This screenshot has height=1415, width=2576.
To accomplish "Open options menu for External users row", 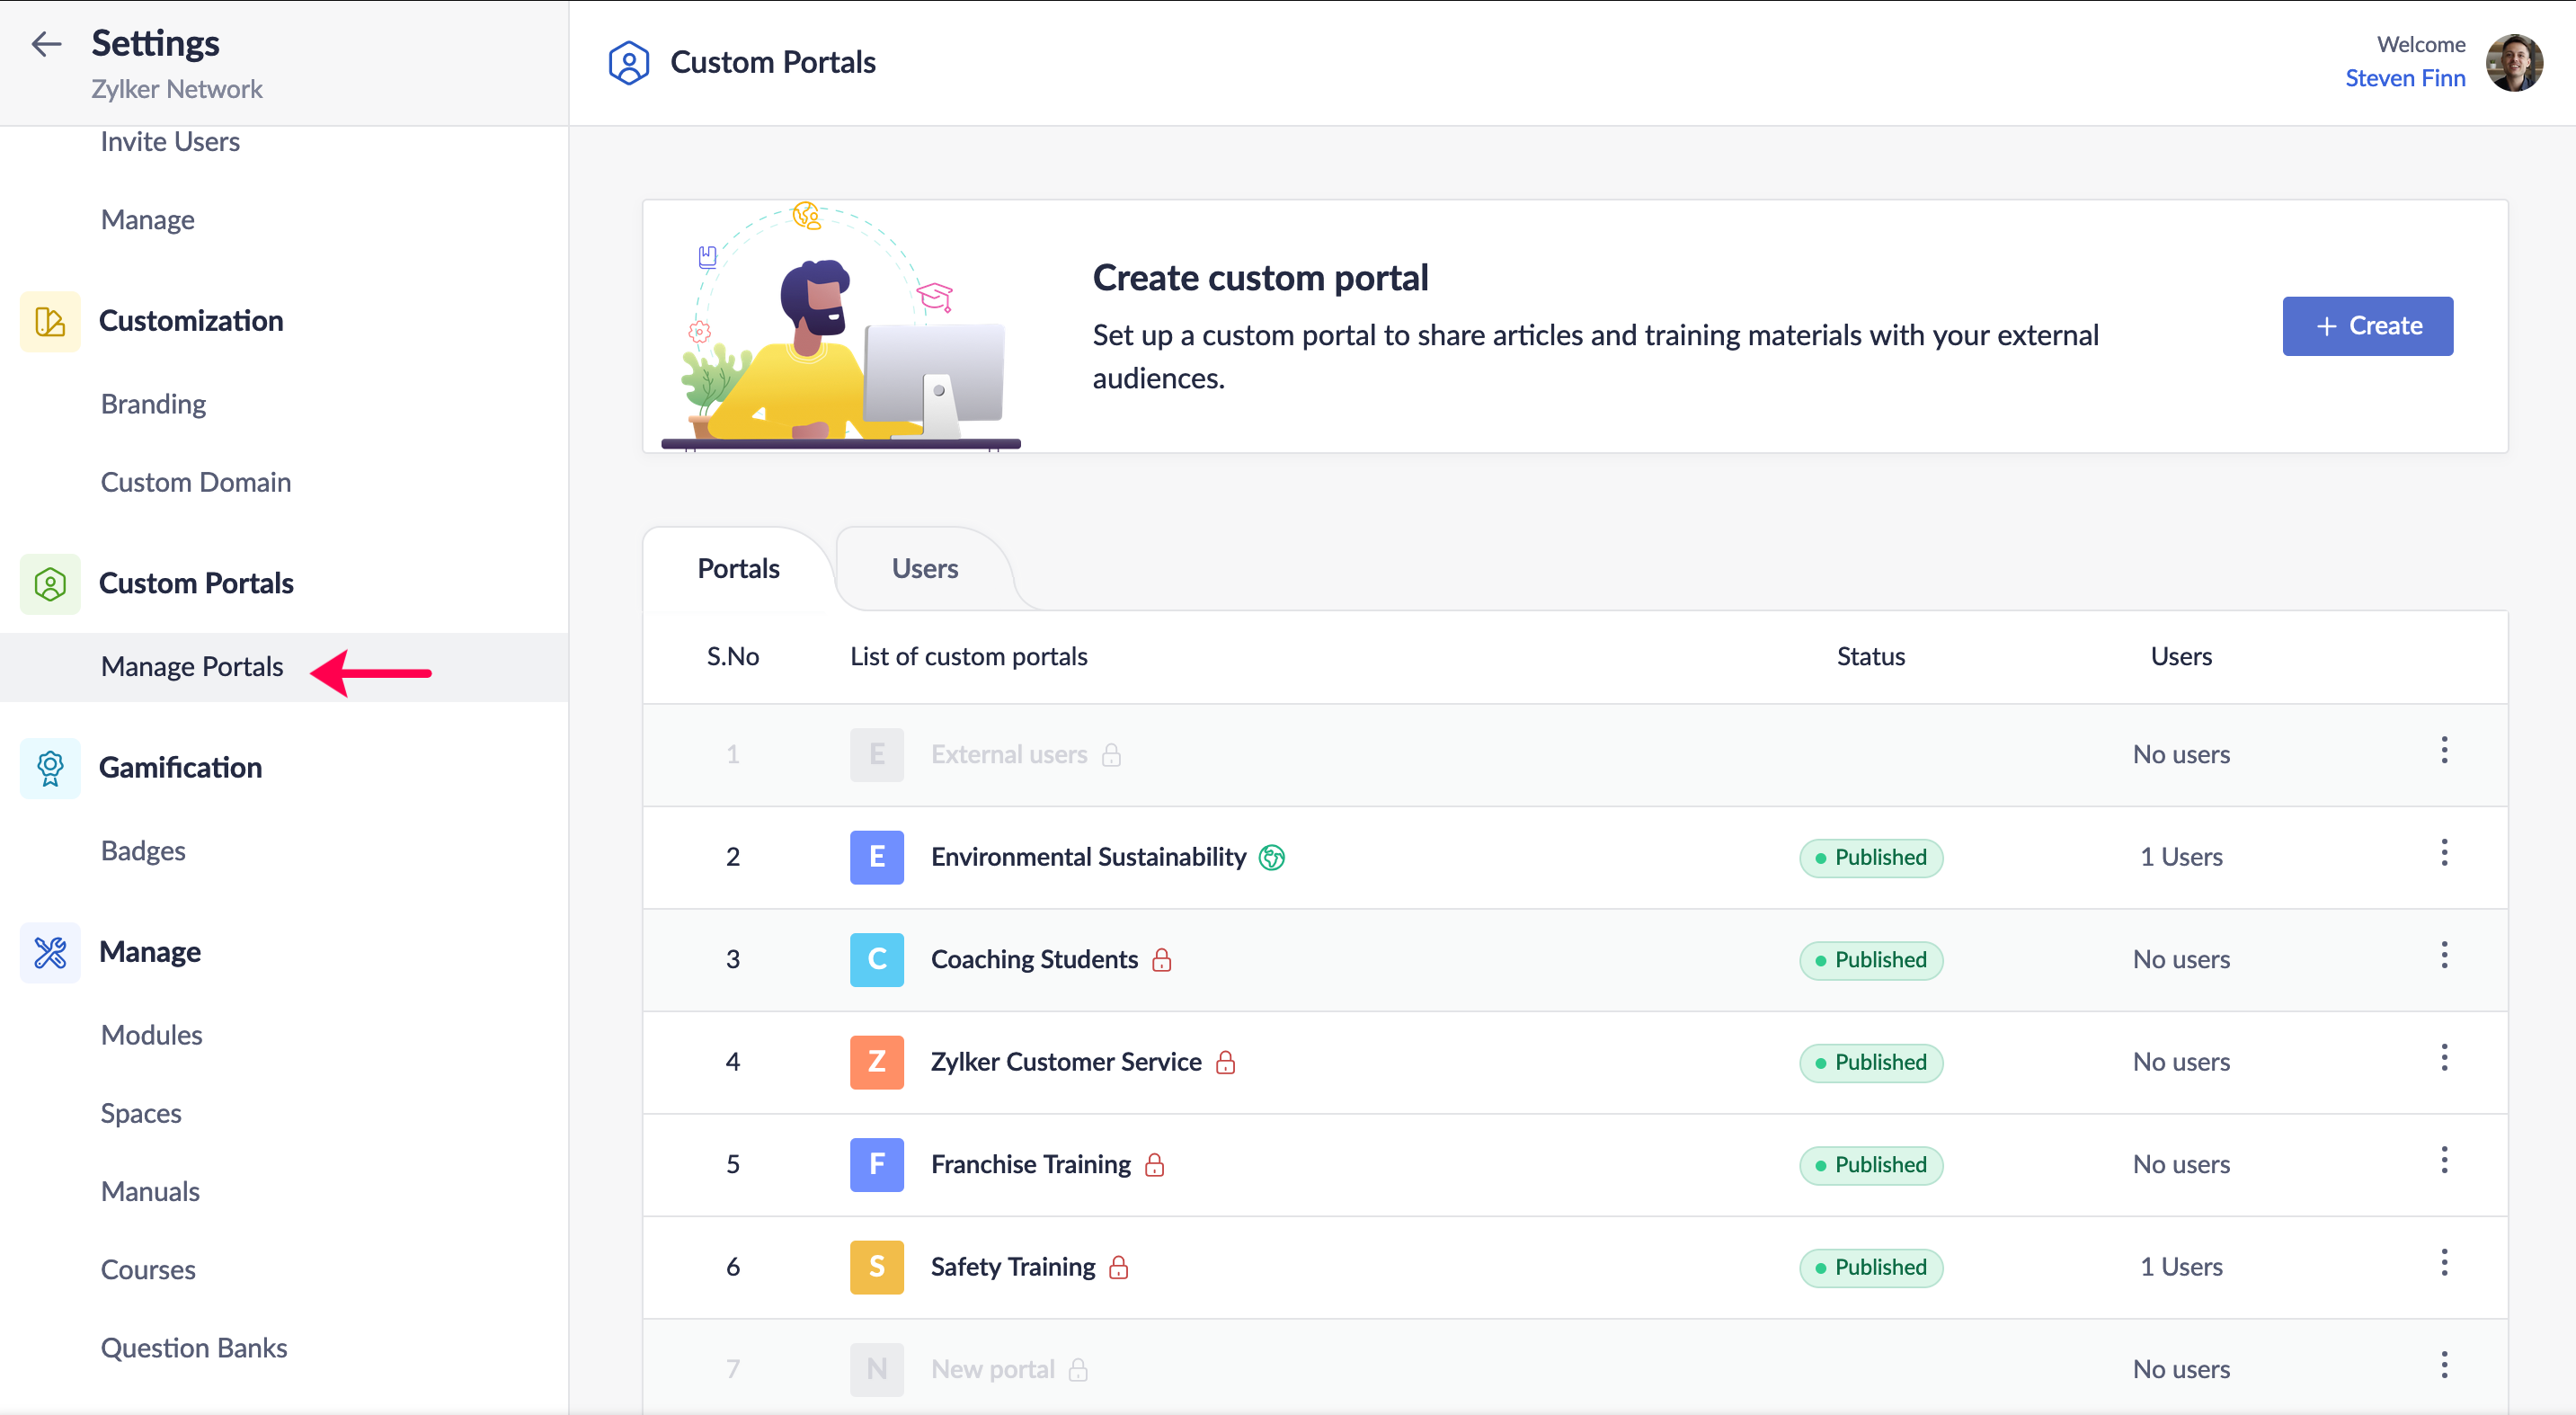I will point(2444,750).
